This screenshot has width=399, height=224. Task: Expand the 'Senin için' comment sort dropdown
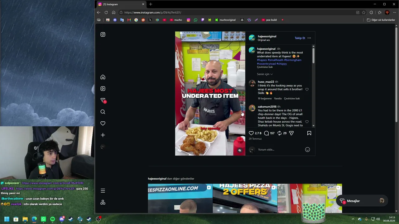265,74
